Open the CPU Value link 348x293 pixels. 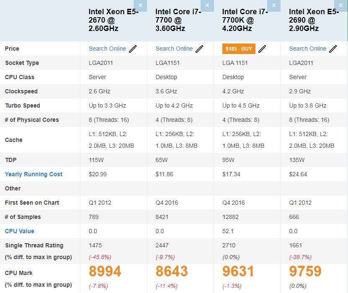click(20, 231)
